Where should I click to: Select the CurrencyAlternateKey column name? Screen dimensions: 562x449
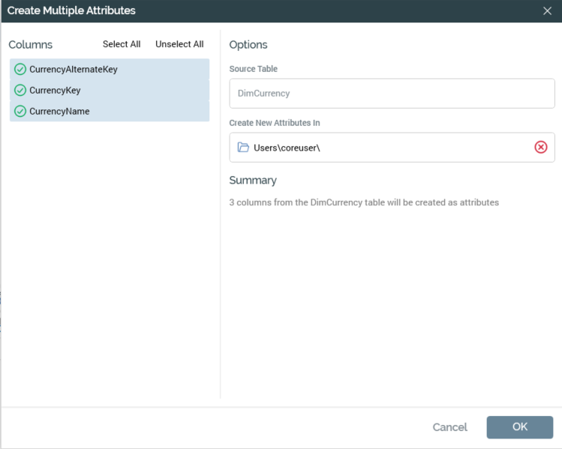click(x=74, y=70)
